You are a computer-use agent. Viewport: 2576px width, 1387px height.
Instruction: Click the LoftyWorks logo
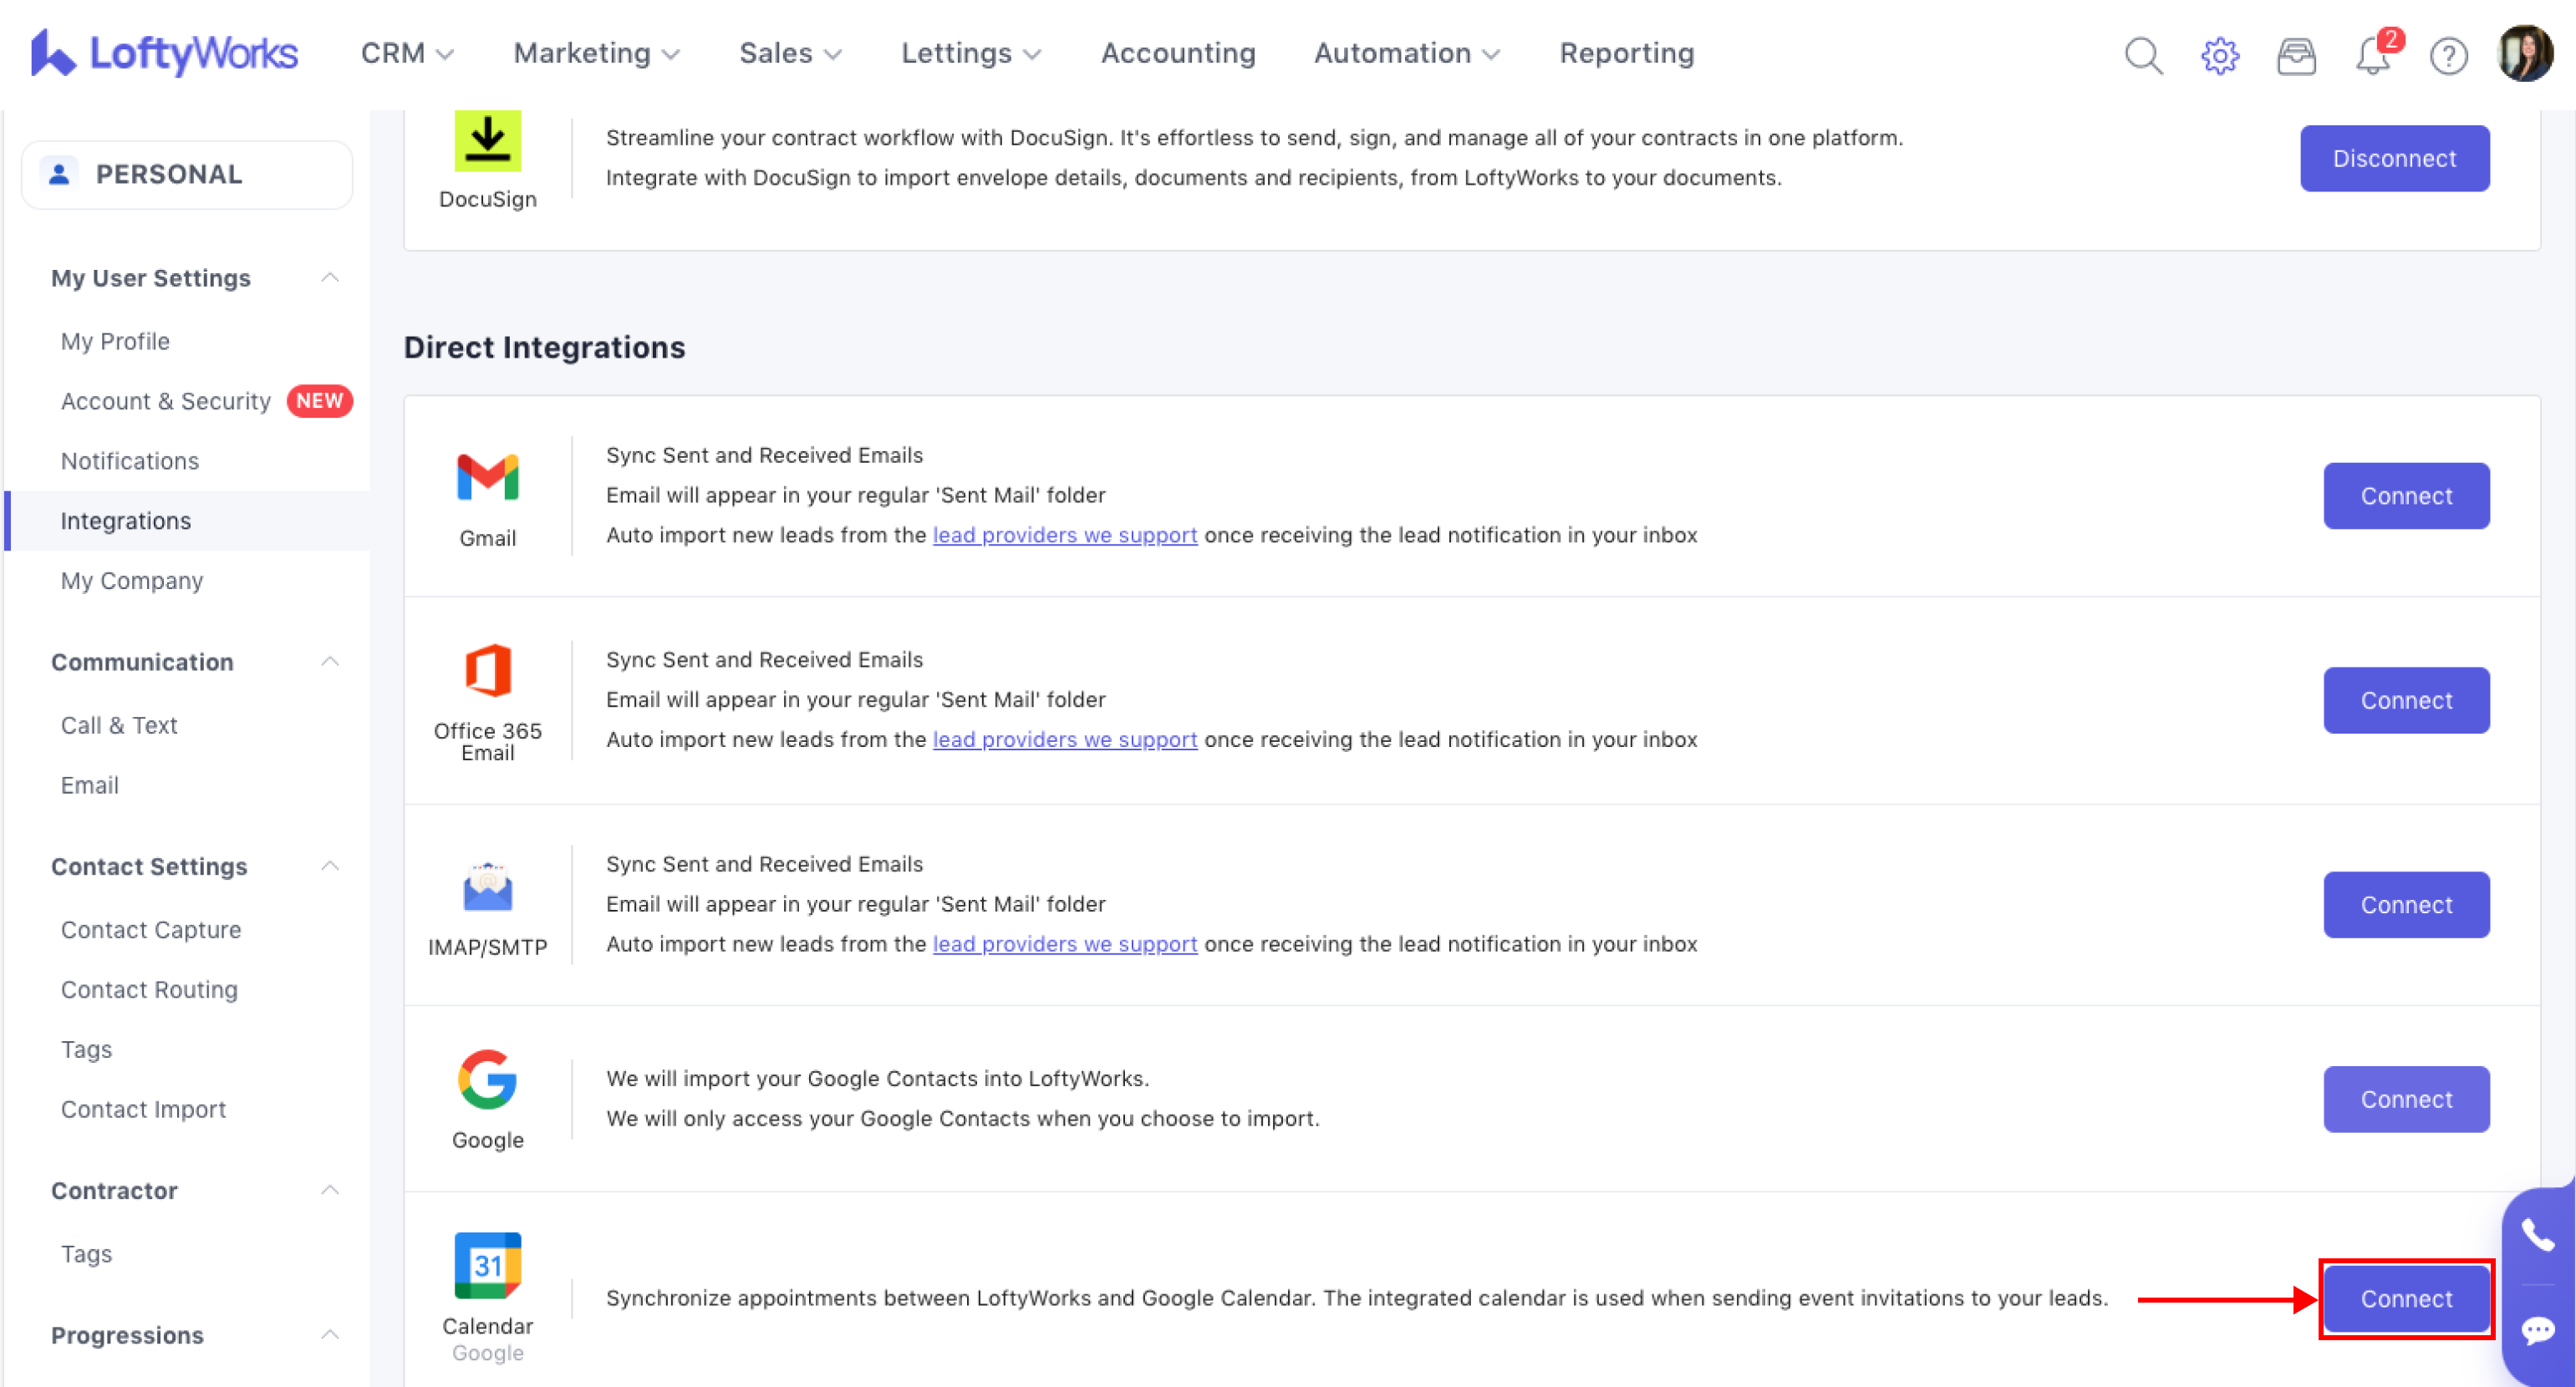coord(165,53)
